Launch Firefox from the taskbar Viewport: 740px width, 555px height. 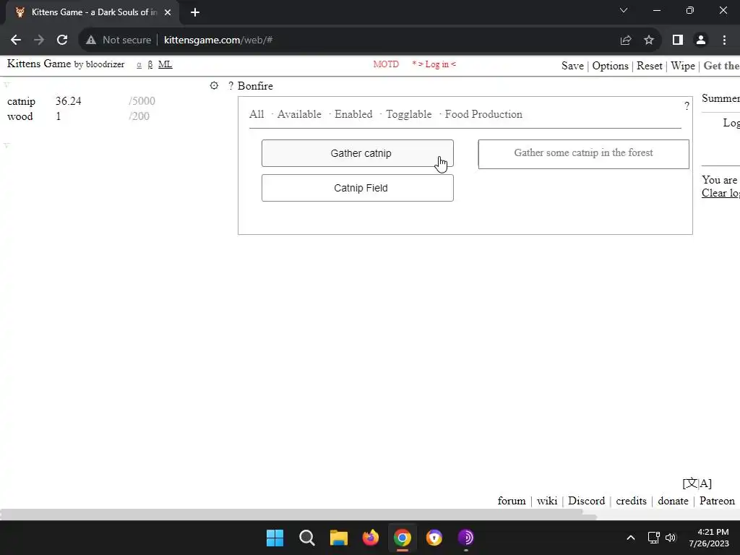pyautogui.click(x=371, y=538)
